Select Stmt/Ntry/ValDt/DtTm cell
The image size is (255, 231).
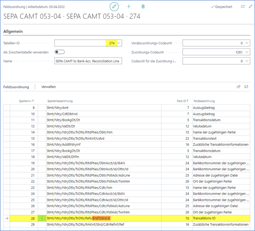(103, 157)
